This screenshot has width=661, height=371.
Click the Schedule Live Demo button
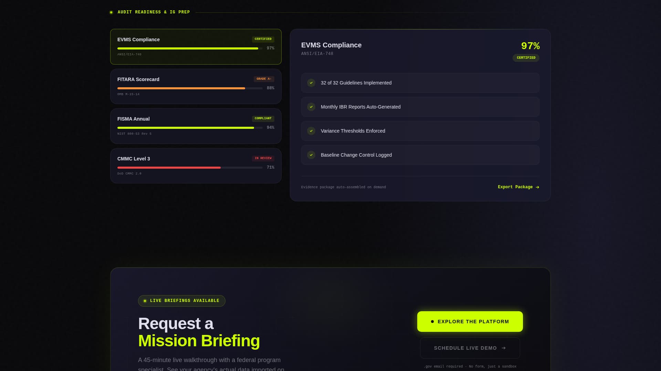coord(470,348)
